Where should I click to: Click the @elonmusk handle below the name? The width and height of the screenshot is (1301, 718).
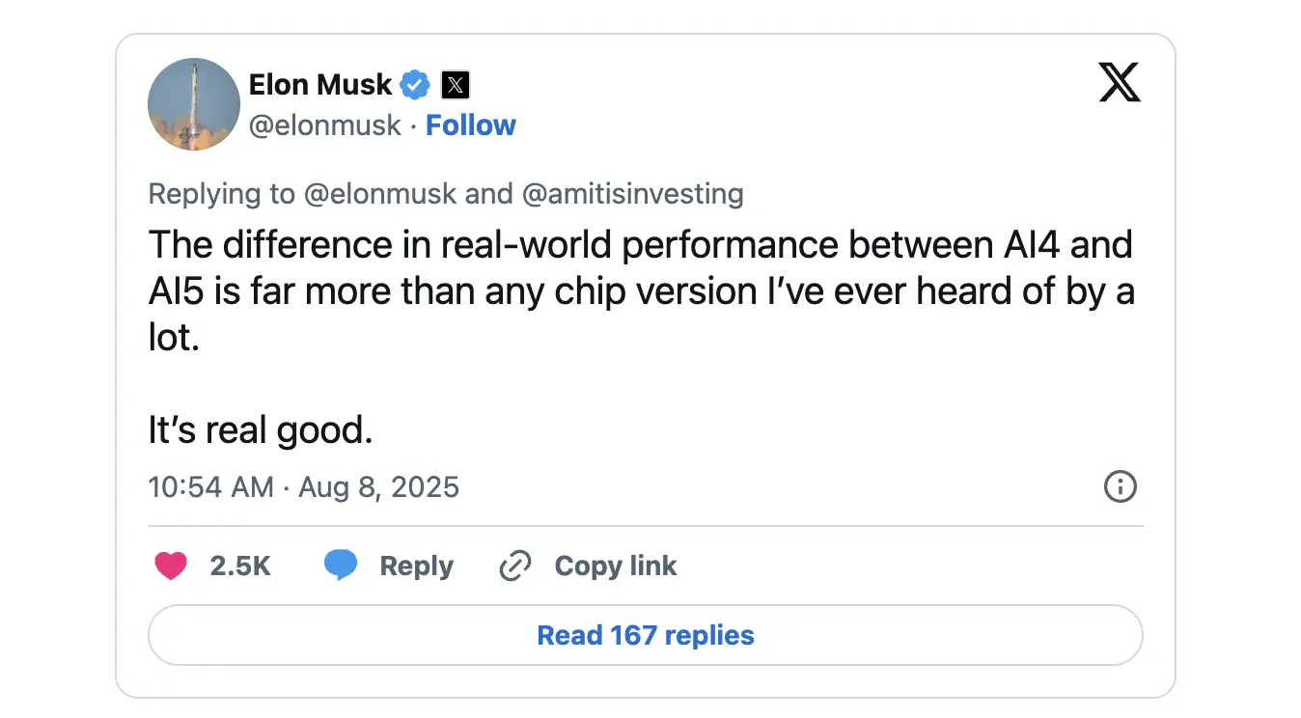324,125
